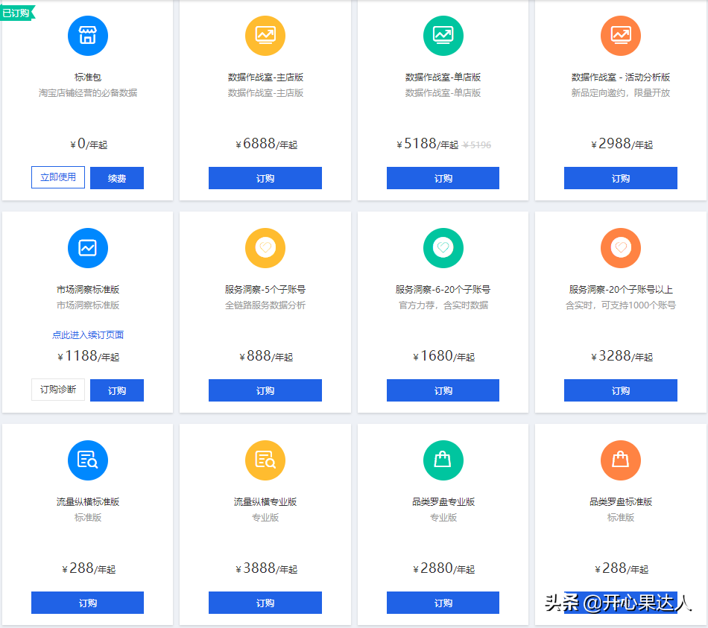Click the title 数据作战室-单店版
The image size is (708, 628).
[x=443, y=77]
